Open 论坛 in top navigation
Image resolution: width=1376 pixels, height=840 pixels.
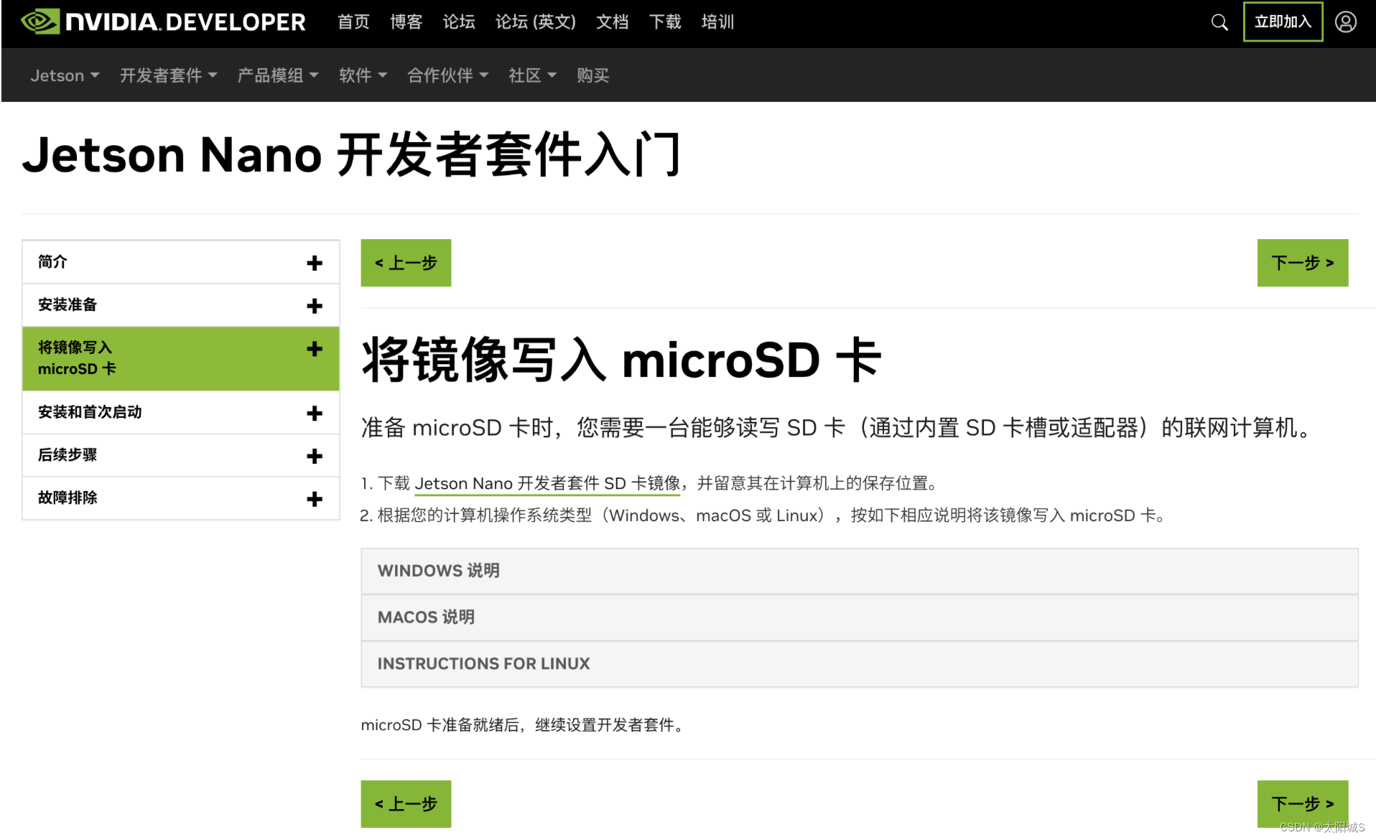[459, 22]
